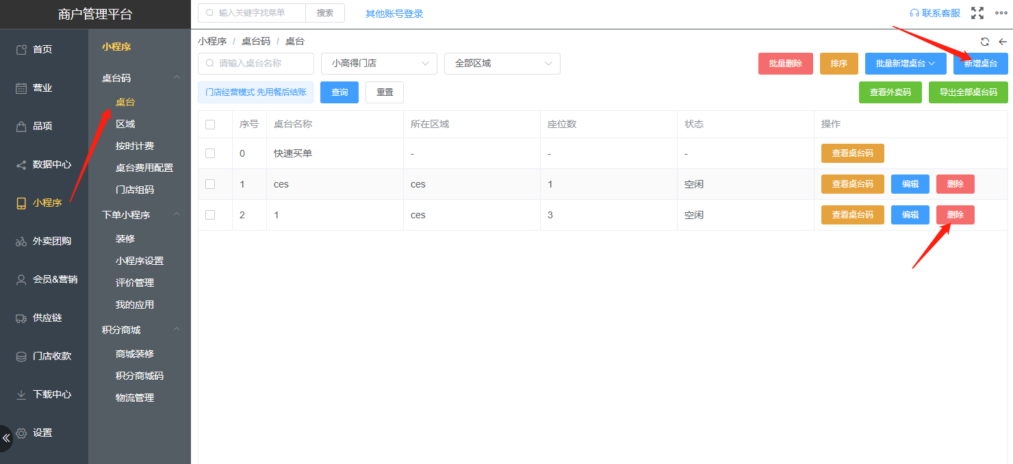Image resolution: width=1013 pixels, height=464 pixels.
Task: Click the 重置 button
Action: [385, 92]
